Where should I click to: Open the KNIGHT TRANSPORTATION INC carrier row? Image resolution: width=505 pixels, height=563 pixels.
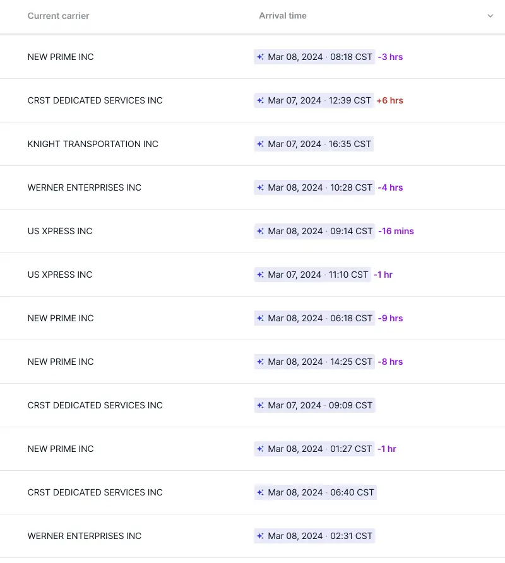coord(93,144)
